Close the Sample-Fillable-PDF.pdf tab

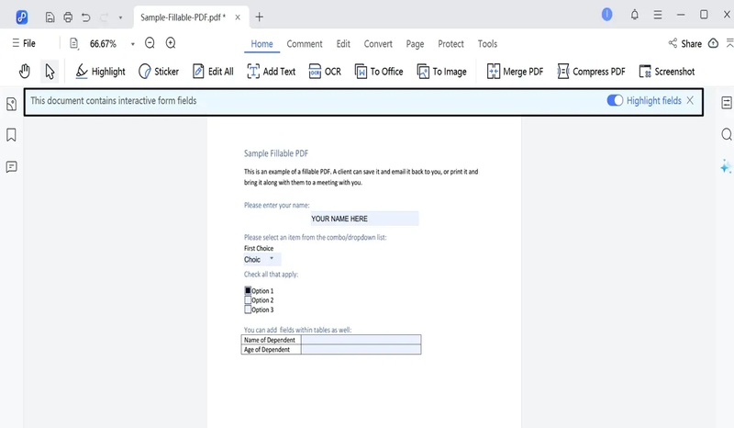238,17
